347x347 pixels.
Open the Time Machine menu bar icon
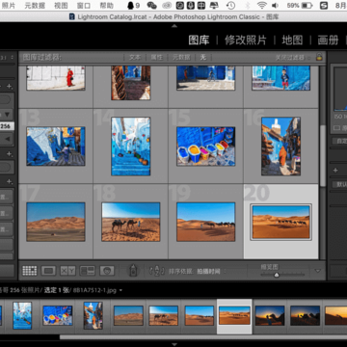[230, 5]
